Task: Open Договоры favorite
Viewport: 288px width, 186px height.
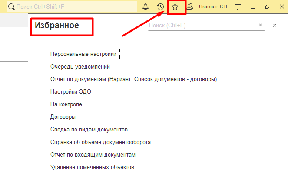Action: coord(63,117)
